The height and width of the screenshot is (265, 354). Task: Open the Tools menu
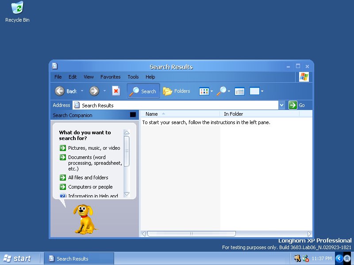point(133,77)
